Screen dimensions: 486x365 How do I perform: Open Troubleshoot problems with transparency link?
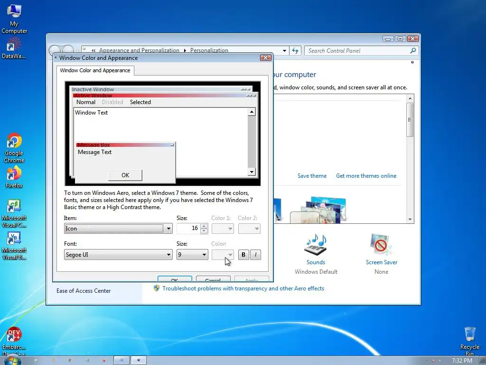coord(243,288)
